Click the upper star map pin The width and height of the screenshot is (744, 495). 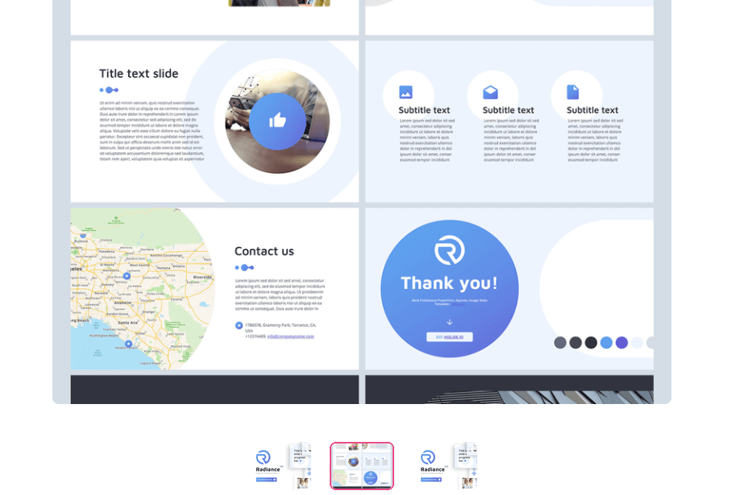click(127, 275)
